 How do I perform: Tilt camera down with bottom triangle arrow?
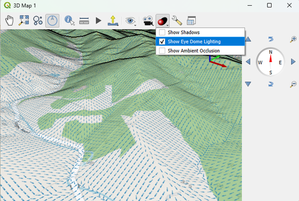[x=248, y=84]
